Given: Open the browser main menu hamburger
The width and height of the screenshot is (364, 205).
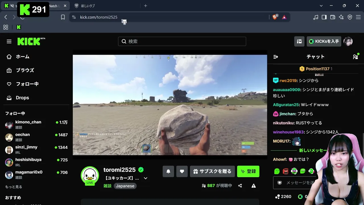Looking at the screenshot, I should point(358,17).
